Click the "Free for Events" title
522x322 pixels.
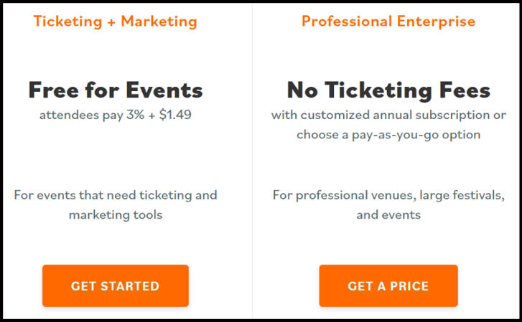coord(115,90)
